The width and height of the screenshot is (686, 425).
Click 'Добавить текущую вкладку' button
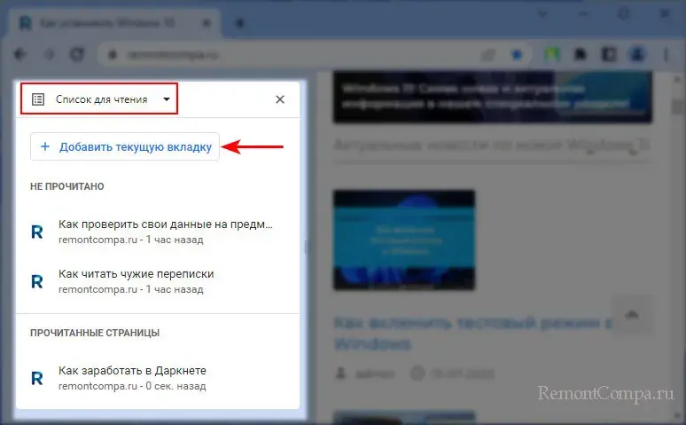tap(125, 146)
